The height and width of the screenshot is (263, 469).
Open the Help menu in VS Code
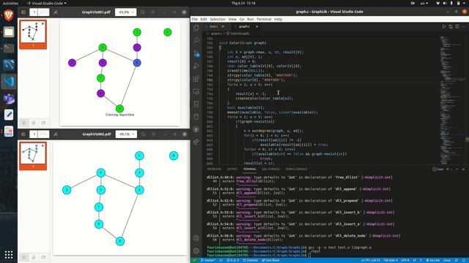click(278, 19)
